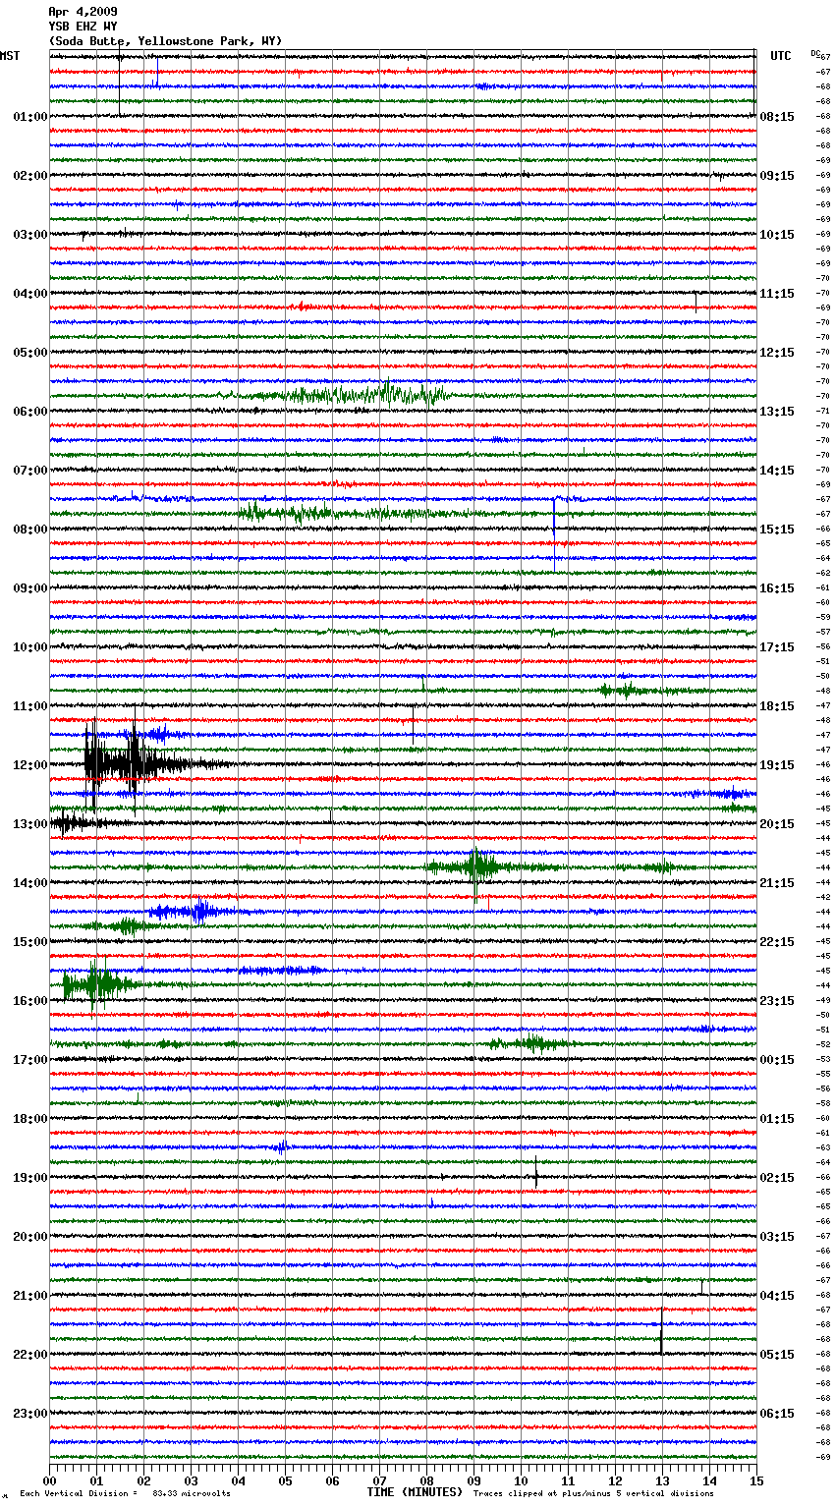Click the 08:00 MST time label

point(29,530)
